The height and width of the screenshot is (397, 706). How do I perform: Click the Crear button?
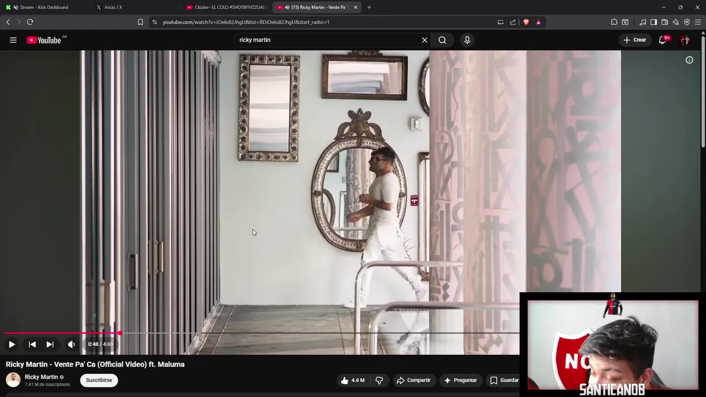click(635, 40)
